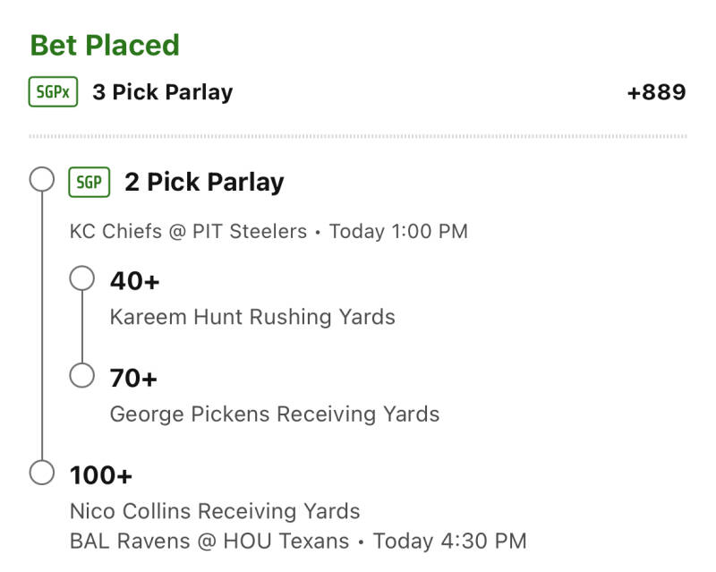This screenshot has width=716, height=572.
Task: Expand the 3 Pick Parlay title
Action: (162, 92)
